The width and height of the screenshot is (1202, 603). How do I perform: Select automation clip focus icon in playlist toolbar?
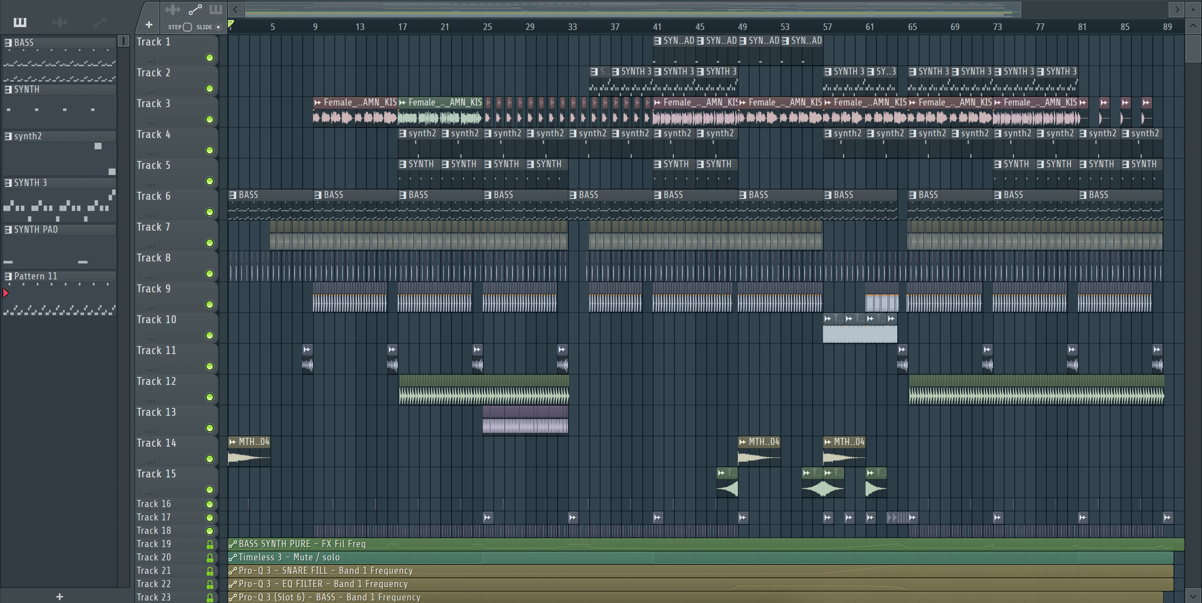(195, 9)
